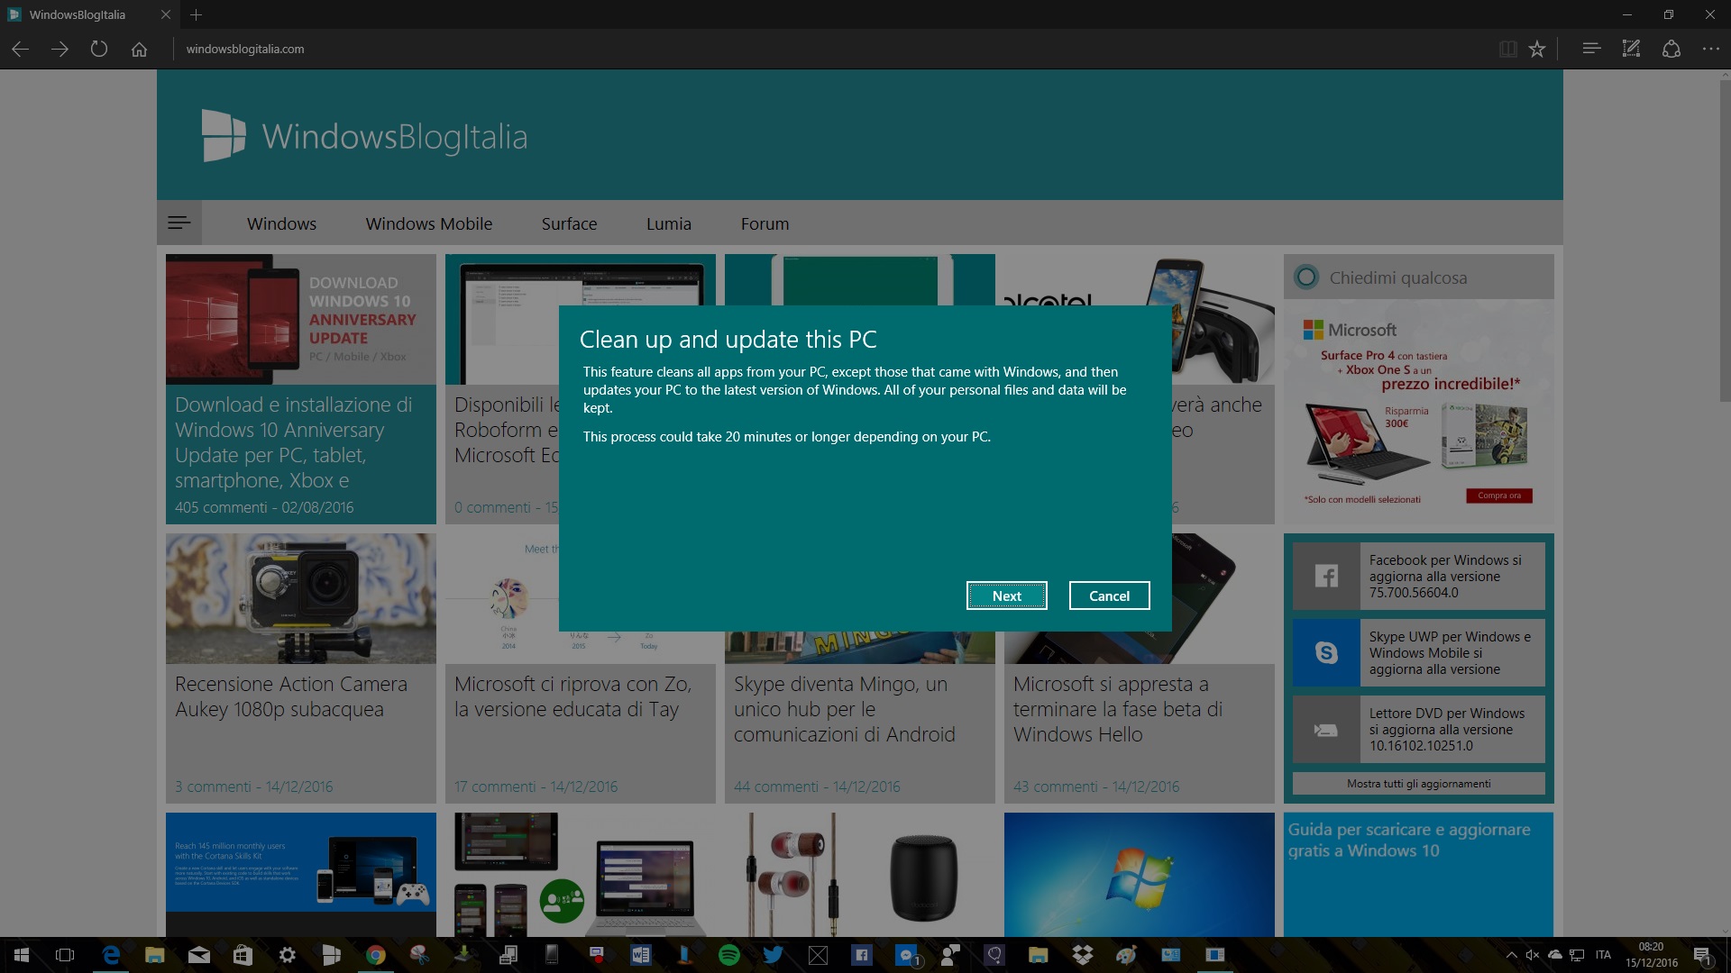Select the WindowsBlogItalia browser tab
The height and width of the screenshot is (973, 1731).
90,14
